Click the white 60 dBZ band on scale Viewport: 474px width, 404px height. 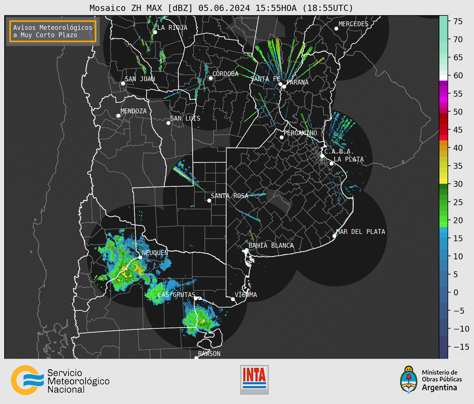coord(443,78)
